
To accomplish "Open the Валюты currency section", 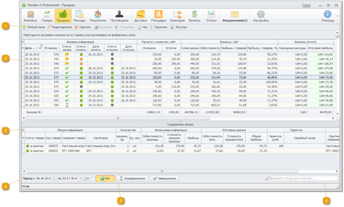I will 195,16.
